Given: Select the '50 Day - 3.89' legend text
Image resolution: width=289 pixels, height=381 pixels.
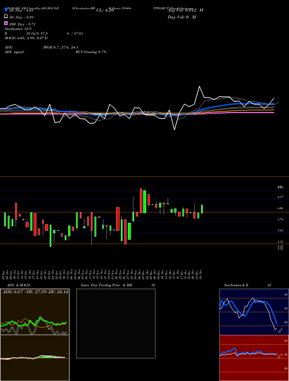Looking at the screenshot, I should pos(21,17).
